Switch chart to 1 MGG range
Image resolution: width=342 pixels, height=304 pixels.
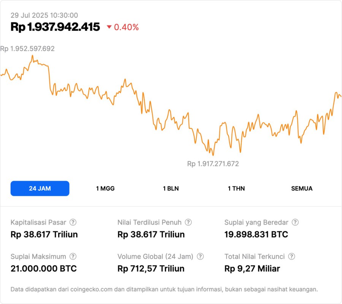[x=105, y=188]
